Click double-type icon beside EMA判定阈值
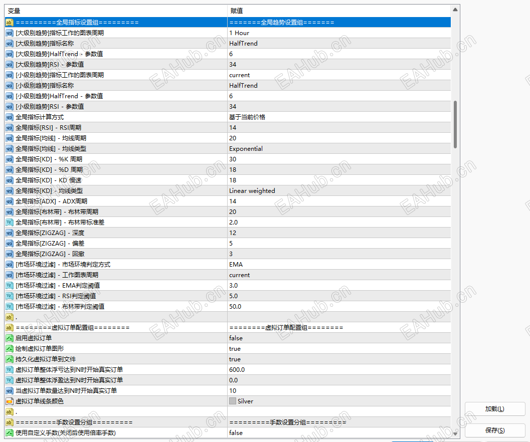530x442 pixels. [9, 286]
